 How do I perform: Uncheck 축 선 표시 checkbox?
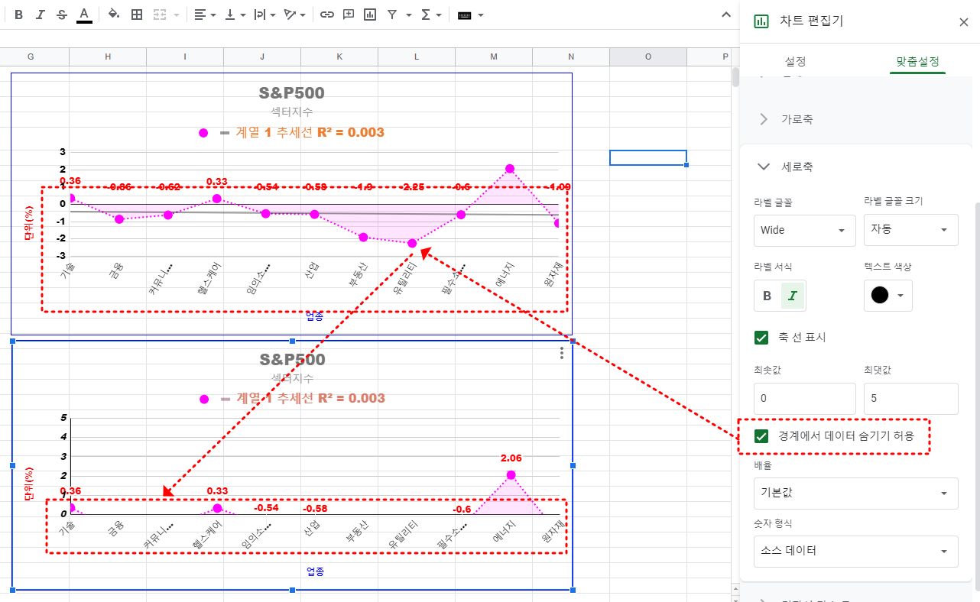(761, 337)
